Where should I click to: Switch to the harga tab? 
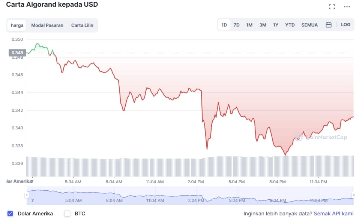tap(17, 25)
